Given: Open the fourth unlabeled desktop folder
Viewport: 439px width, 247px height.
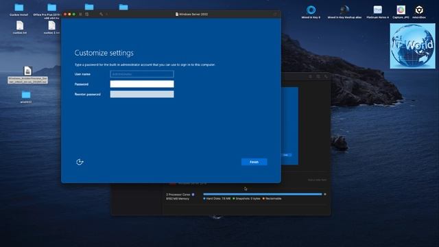Looking at the screenshot, I should pyautogui.click(x=123, y=7).
